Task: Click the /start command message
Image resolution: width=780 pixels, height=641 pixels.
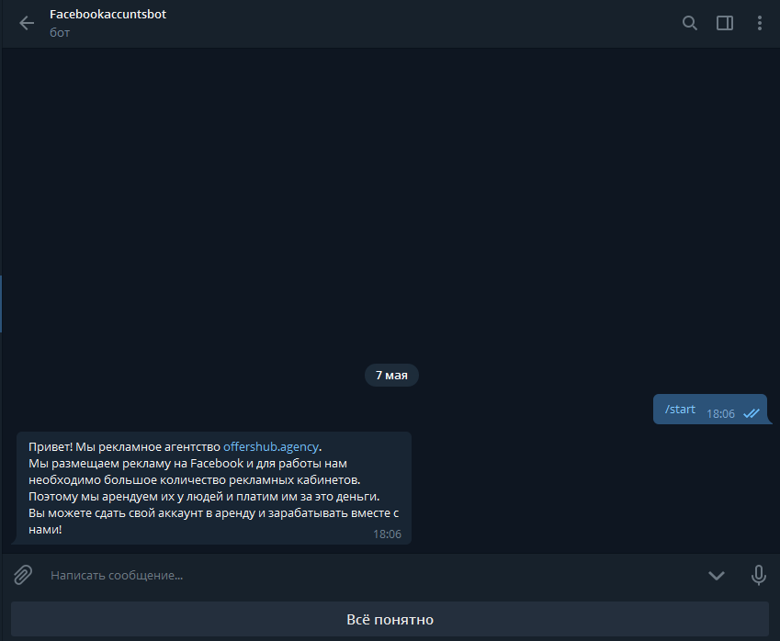Action: [x=680, y=410]
